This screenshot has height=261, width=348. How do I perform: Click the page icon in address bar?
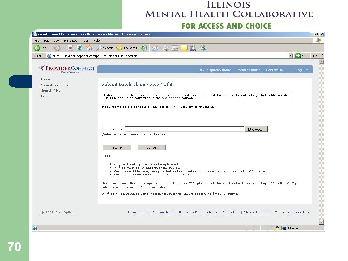point(49,56)
